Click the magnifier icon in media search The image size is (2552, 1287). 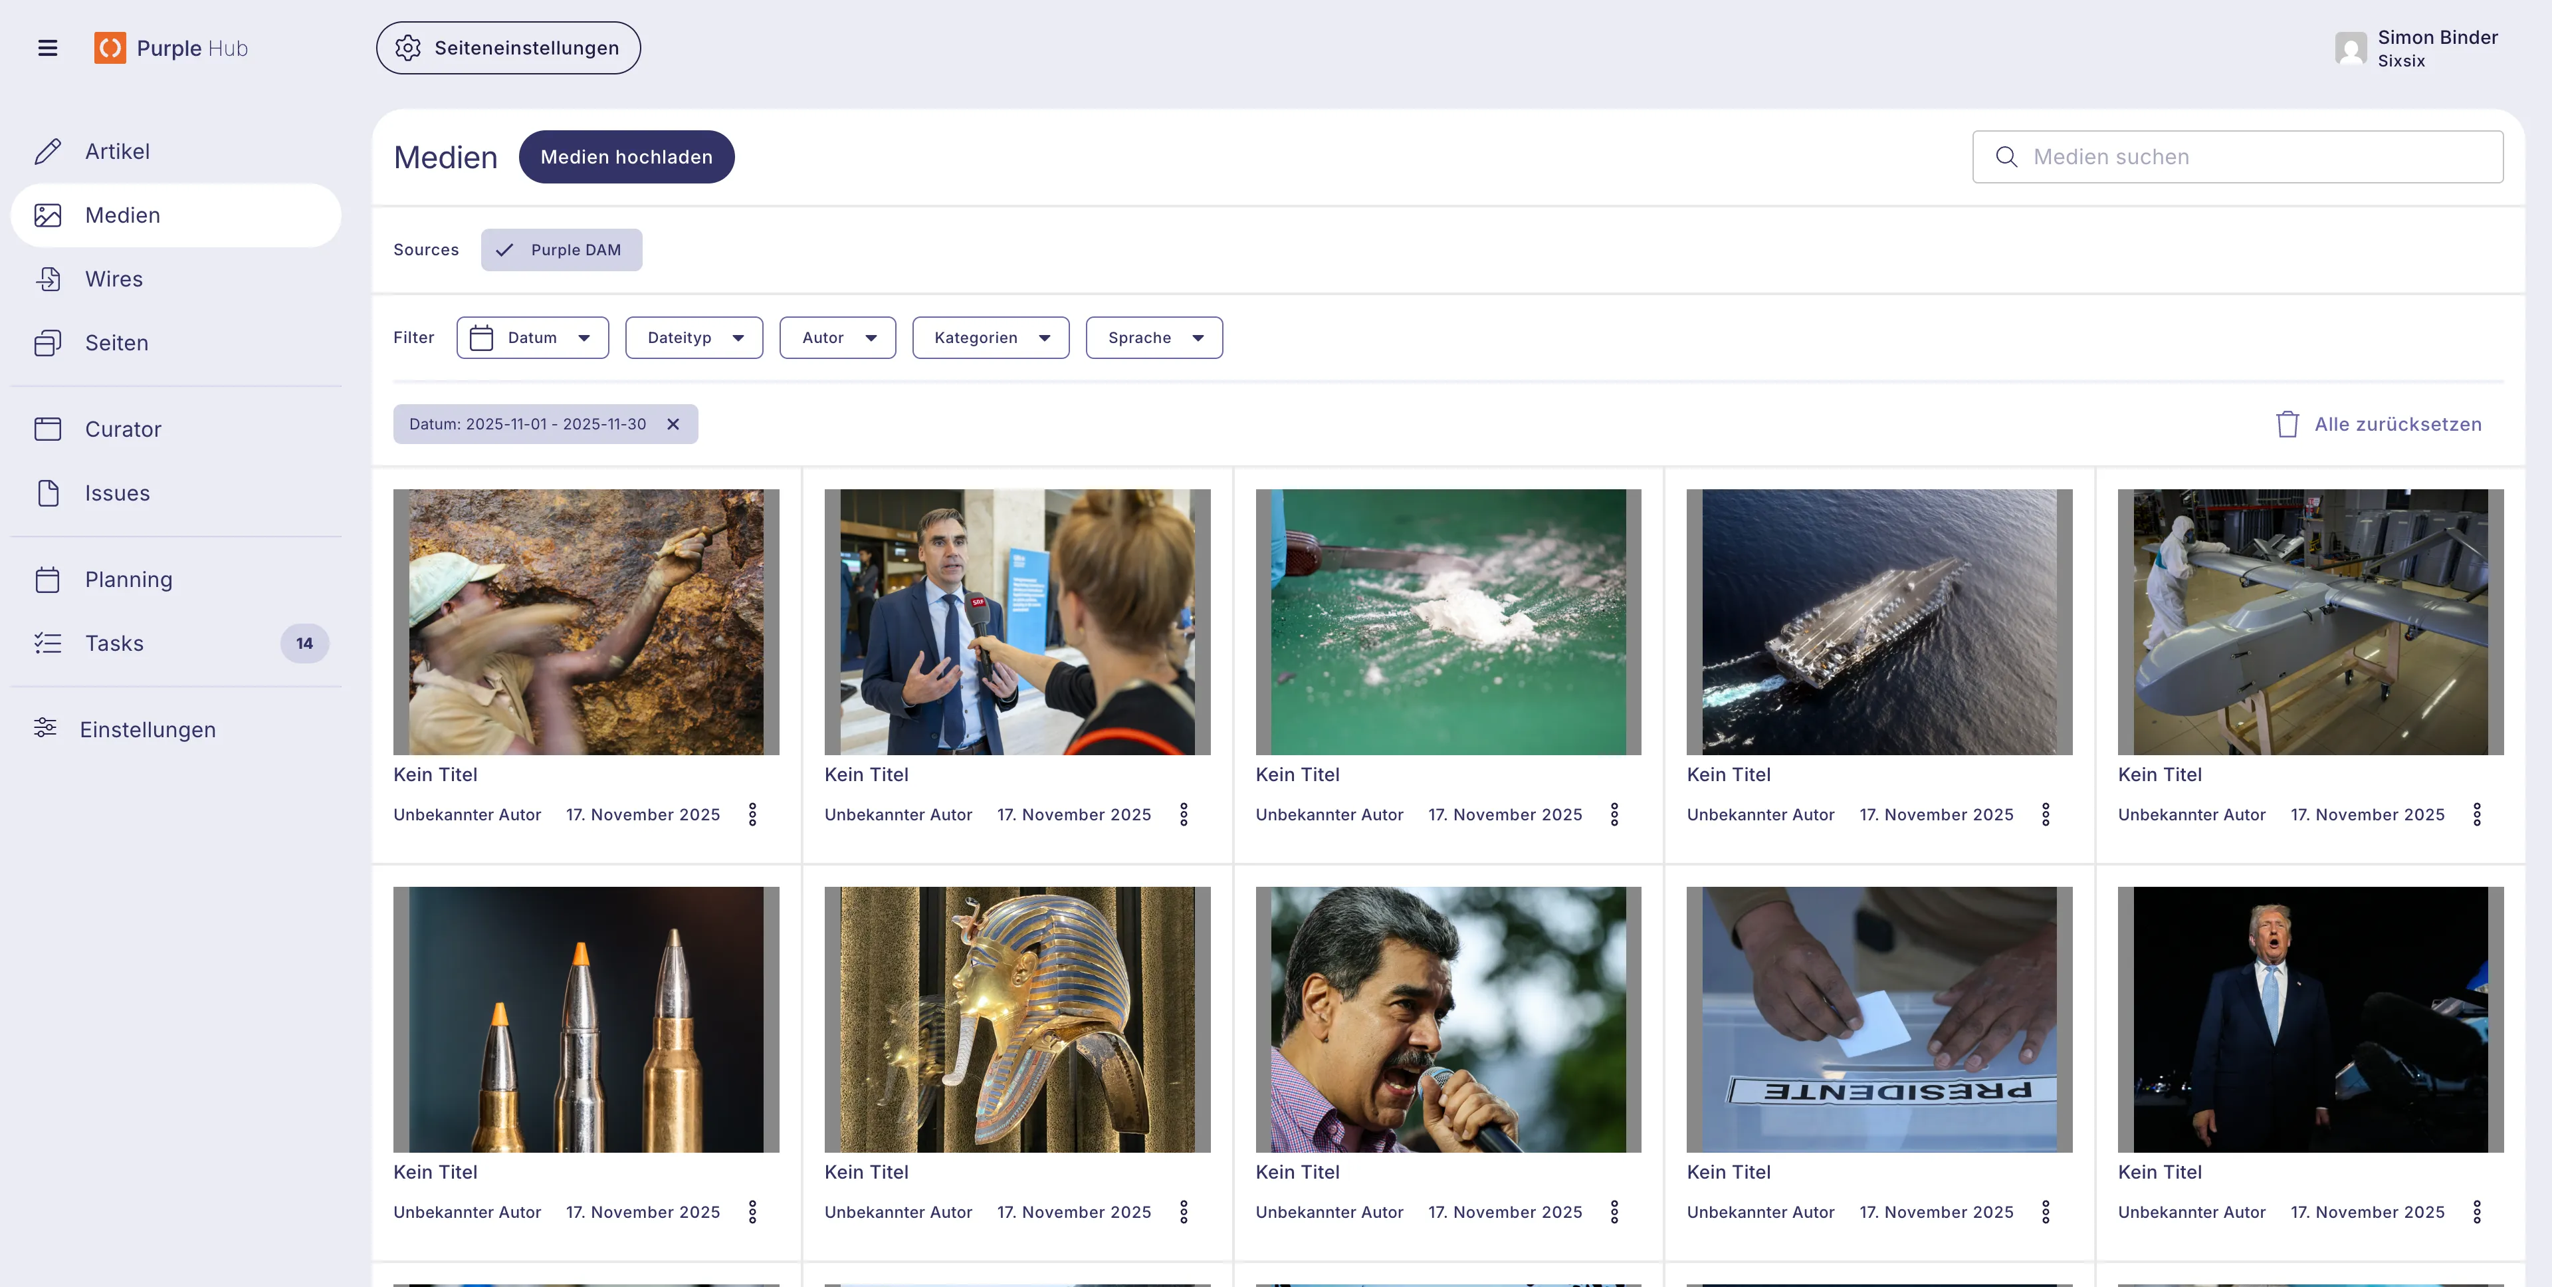pos(2006,156)
